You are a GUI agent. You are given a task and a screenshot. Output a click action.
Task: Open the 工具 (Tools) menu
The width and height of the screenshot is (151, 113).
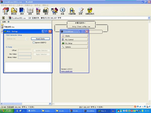click(x=20, y=5)
